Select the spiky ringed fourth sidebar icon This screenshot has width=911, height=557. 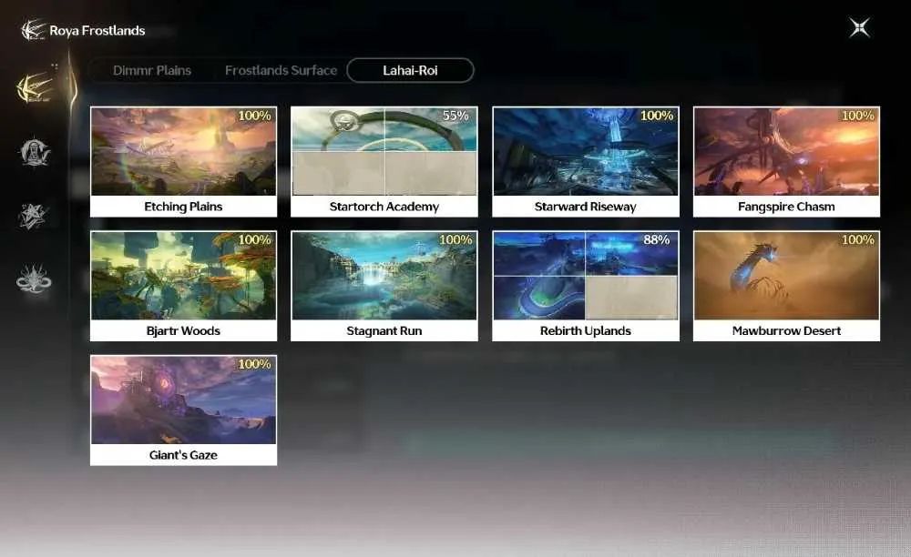(x=34, y=279)
